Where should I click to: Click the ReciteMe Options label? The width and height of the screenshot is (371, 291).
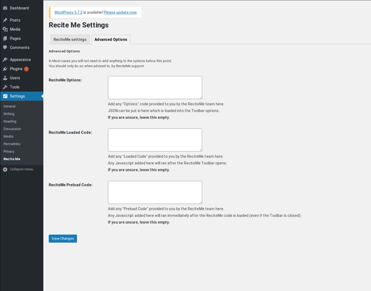(65, 80)
